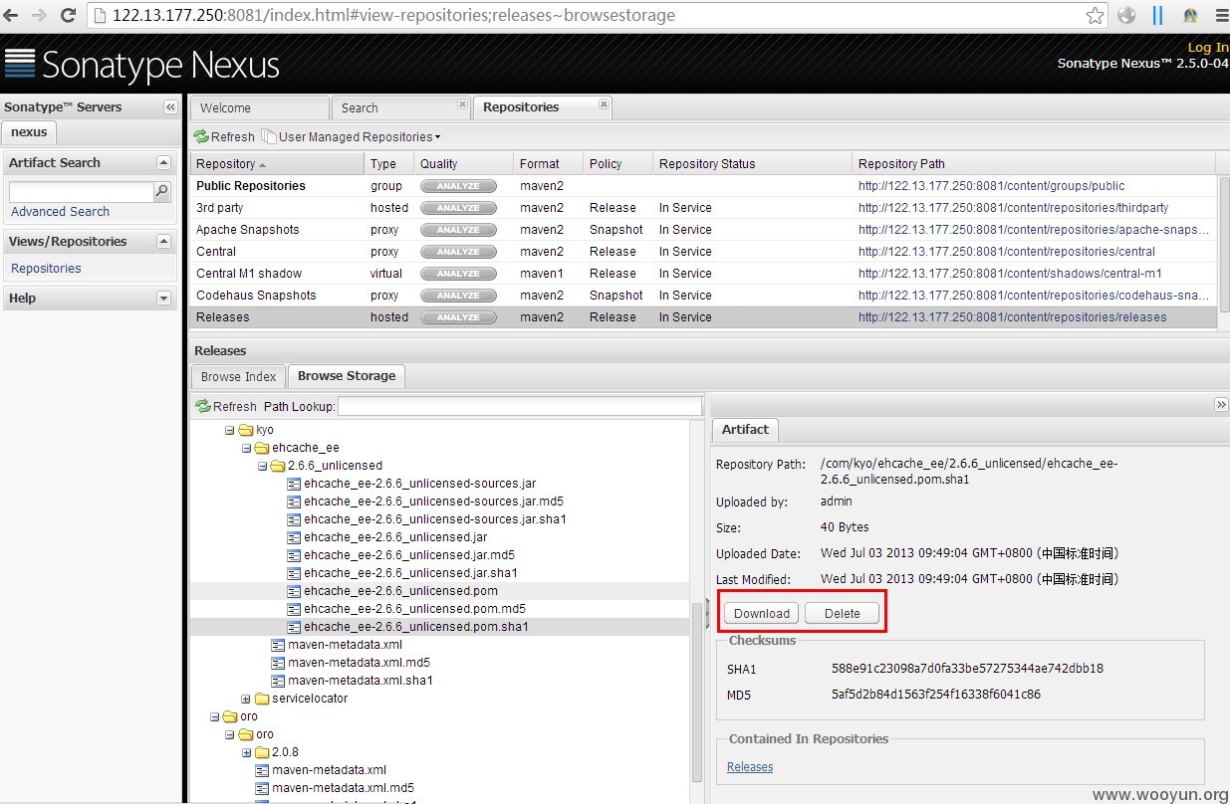Sort by the Repository Status column header
Screen dimensions: 1230x804
(x=752, y=163)
